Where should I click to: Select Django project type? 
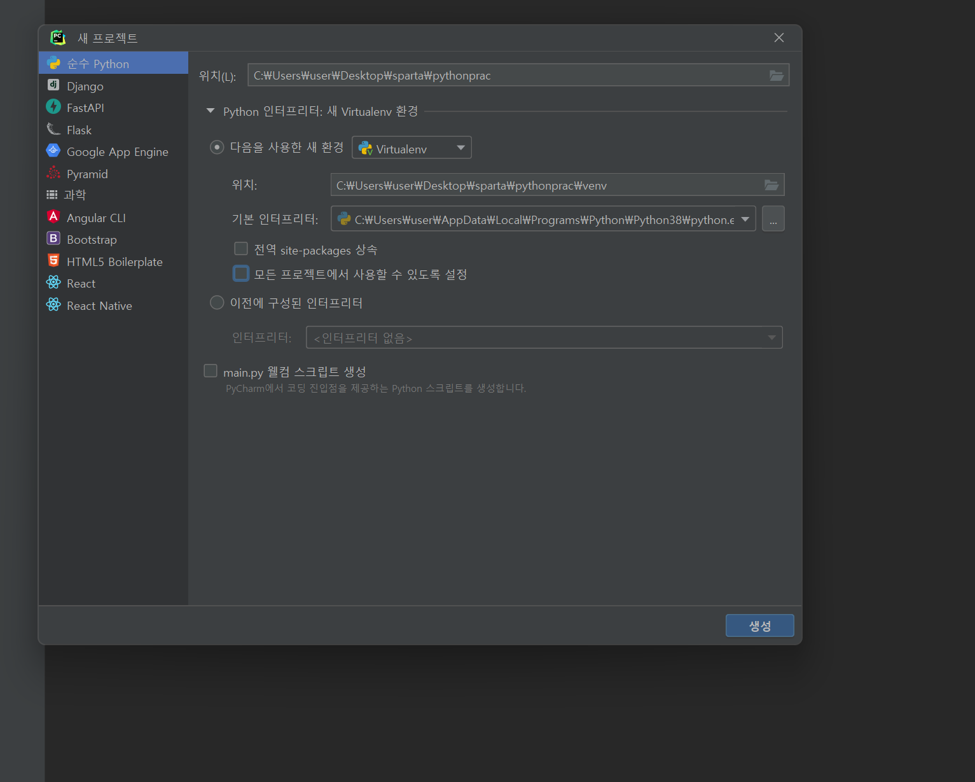tap(114, 85)
